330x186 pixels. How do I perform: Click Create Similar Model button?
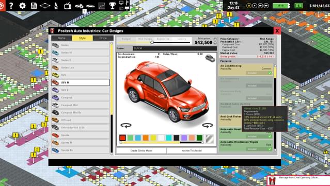point(142,151)
